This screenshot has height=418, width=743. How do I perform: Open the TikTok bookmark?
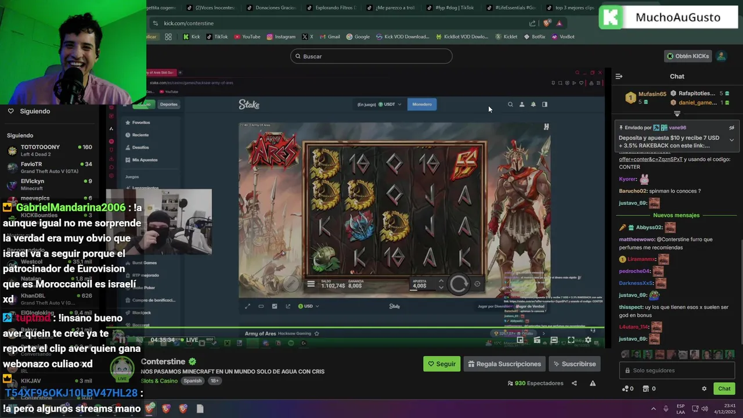click(216, 37)
